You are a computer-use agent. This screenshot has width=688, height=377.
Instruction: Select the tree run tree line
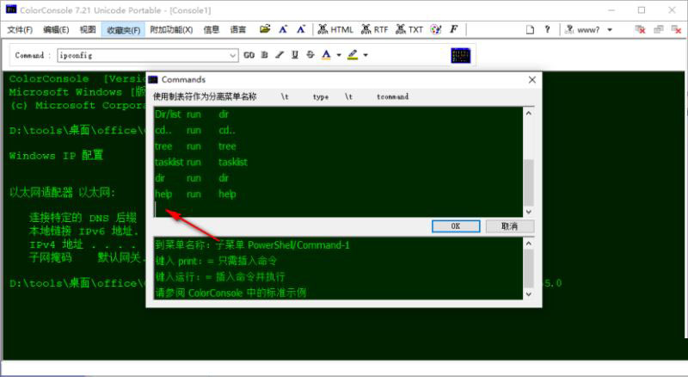[195, 146]
